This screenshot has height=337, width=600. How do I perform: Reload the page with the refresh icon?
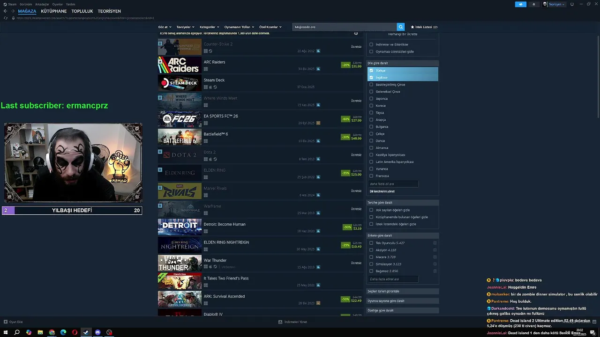[6, 18]
